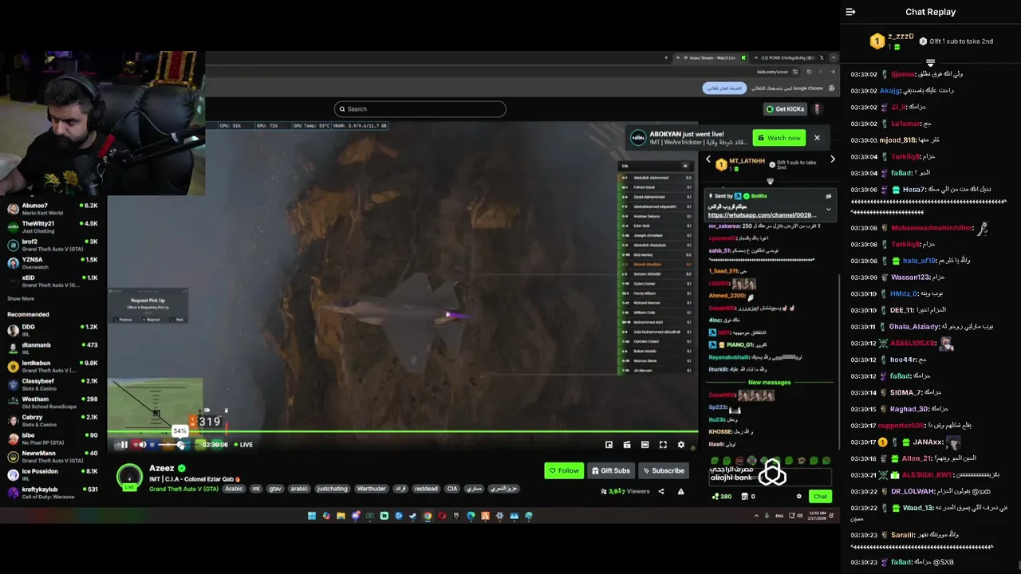Open Steam from taskbar
This screenshot has width=1021, height=574.
point(413,516)
